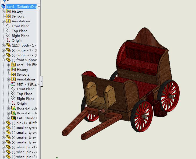Click the Sensors icon under front support
The height and width of the screenshot is (159, 196).
[x=13, y=75]
